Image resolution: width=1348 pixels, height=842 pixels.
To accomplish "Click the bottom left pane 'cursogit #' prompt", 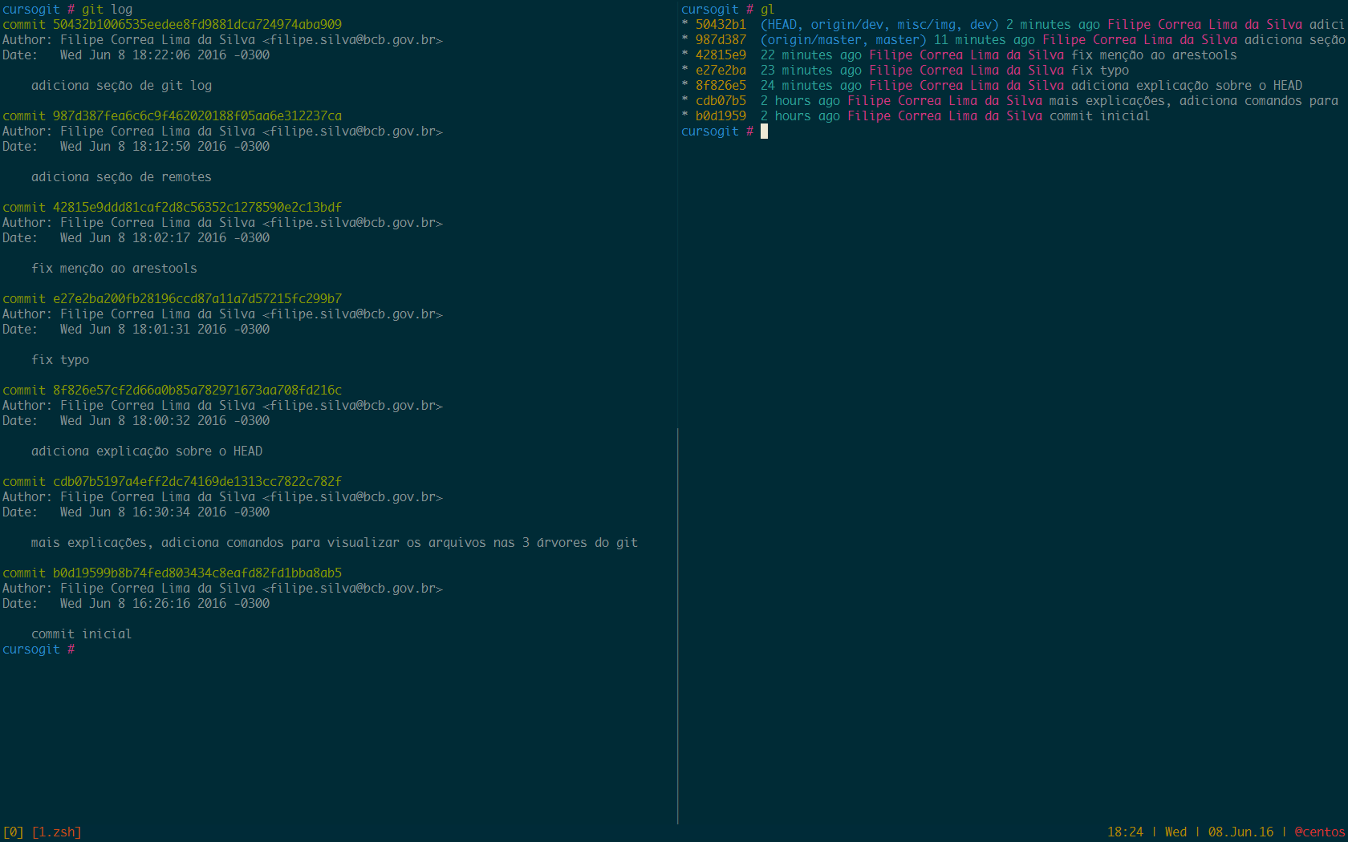I will [x=39, y=650].
